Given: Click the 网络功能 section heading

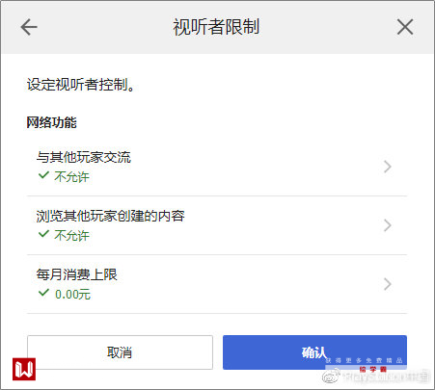Looking at the screenshot, I should point(51,122).
